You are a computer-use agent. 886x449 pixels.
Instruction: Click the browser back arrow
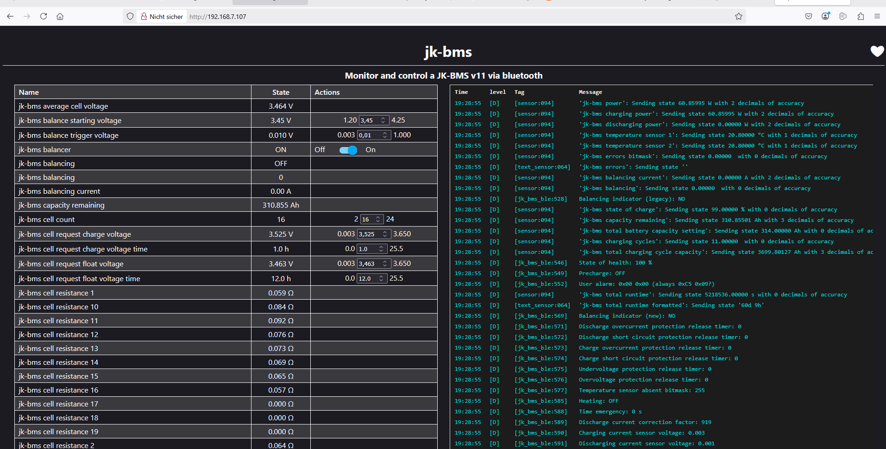pos(10,16)
